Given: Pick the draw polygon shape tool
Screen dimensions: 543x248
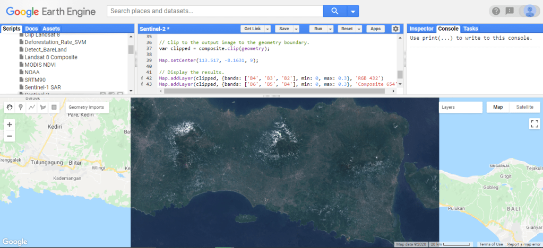Looking at the screenshot, I should [x=43, y=107].
